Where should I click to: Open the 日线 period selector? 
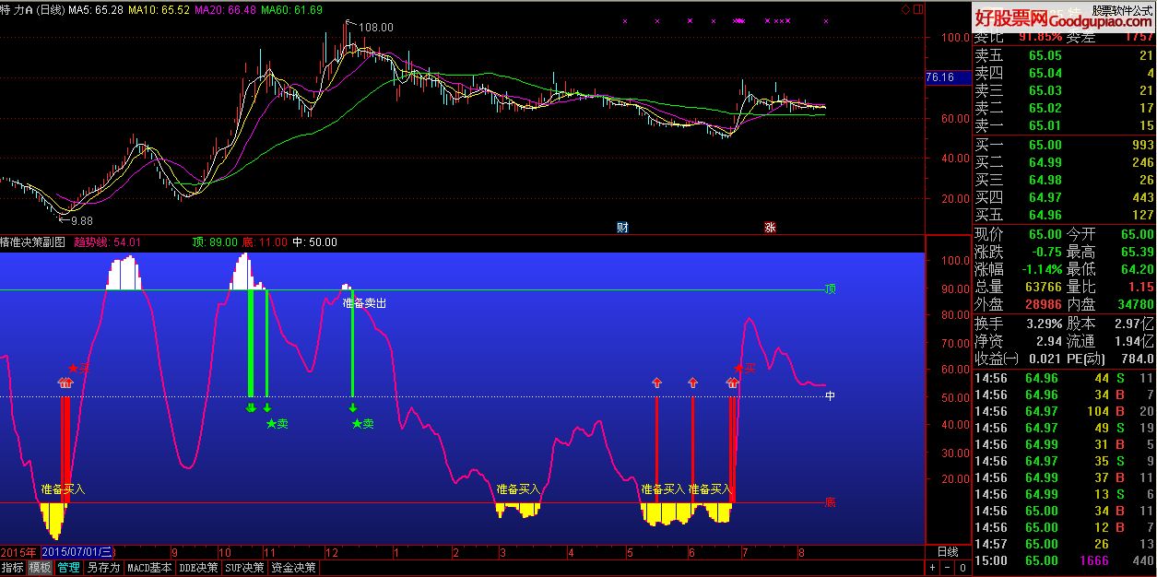point(947,551)
